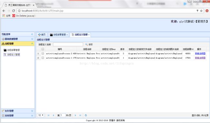This screenshot has width=210, height=123.
Task: Go to last page of results
Action: coord(80,115)
